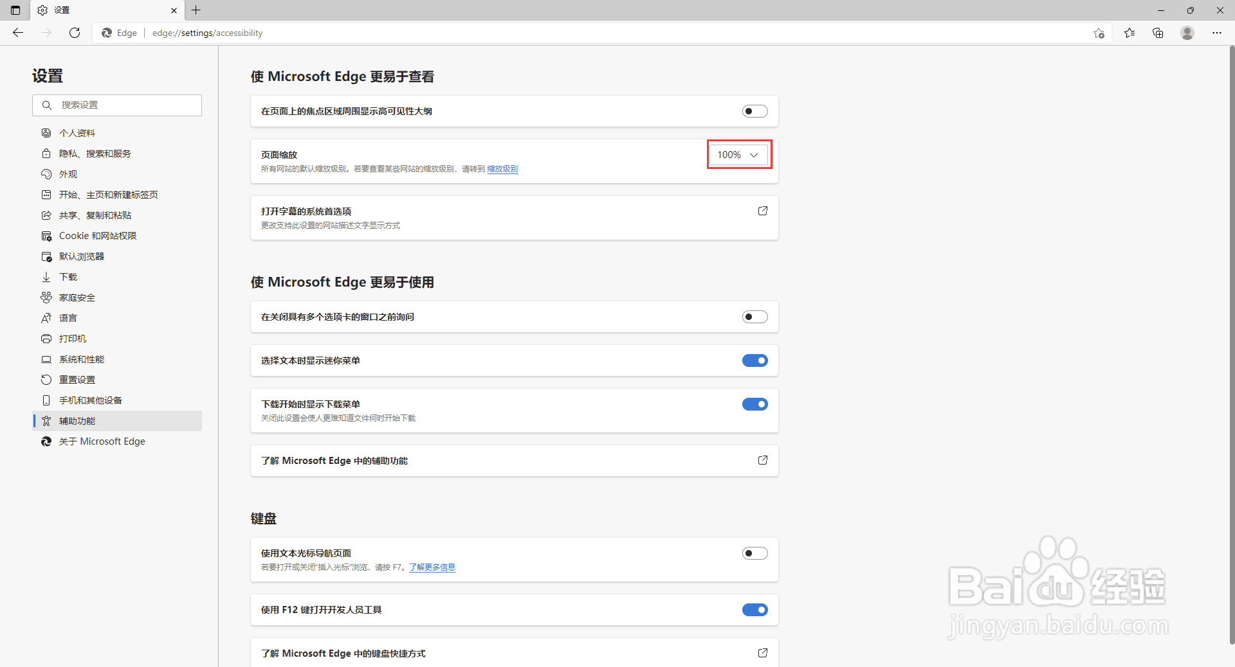Click the Cookie 和网站权限 icon

click(46, 236)
